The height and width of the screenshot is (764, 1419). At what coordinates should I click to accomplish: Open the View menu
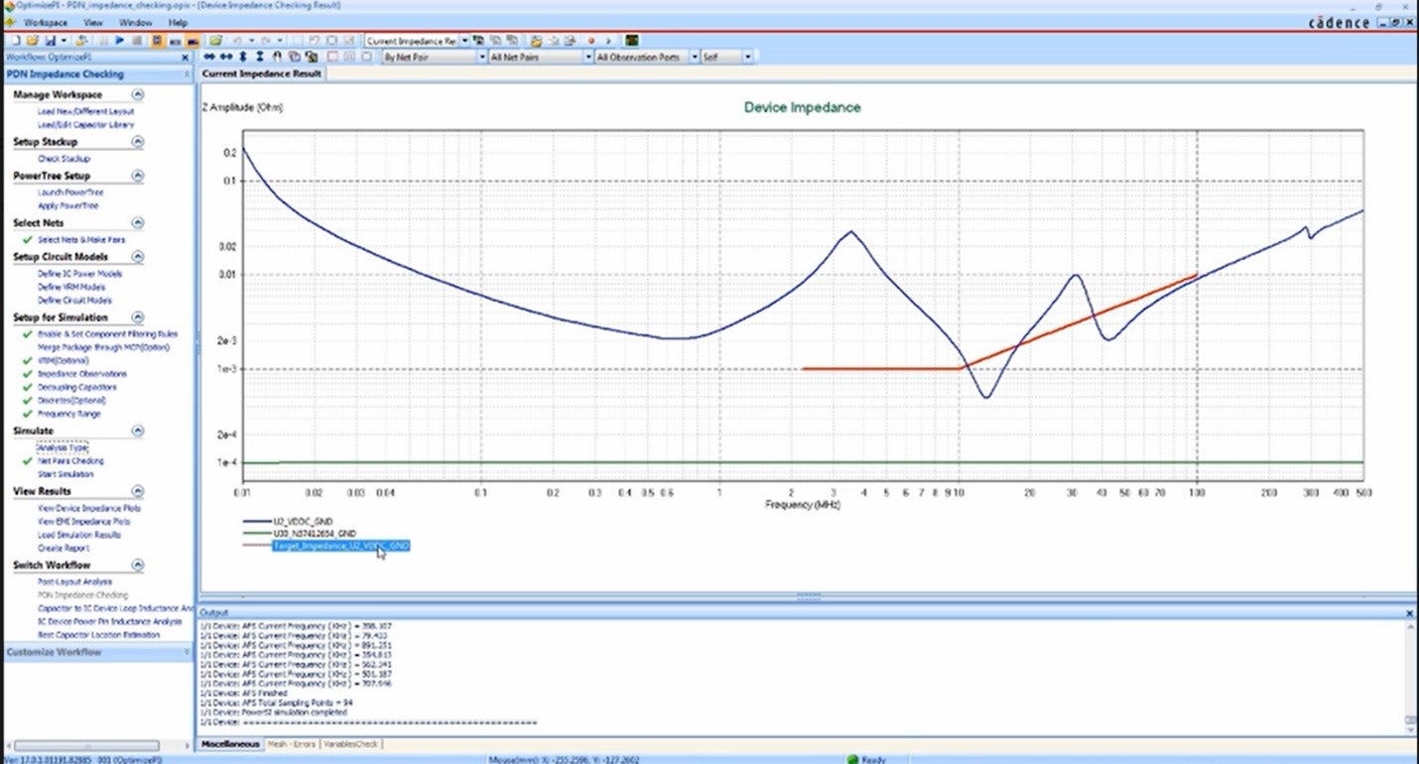coord(93,22)
